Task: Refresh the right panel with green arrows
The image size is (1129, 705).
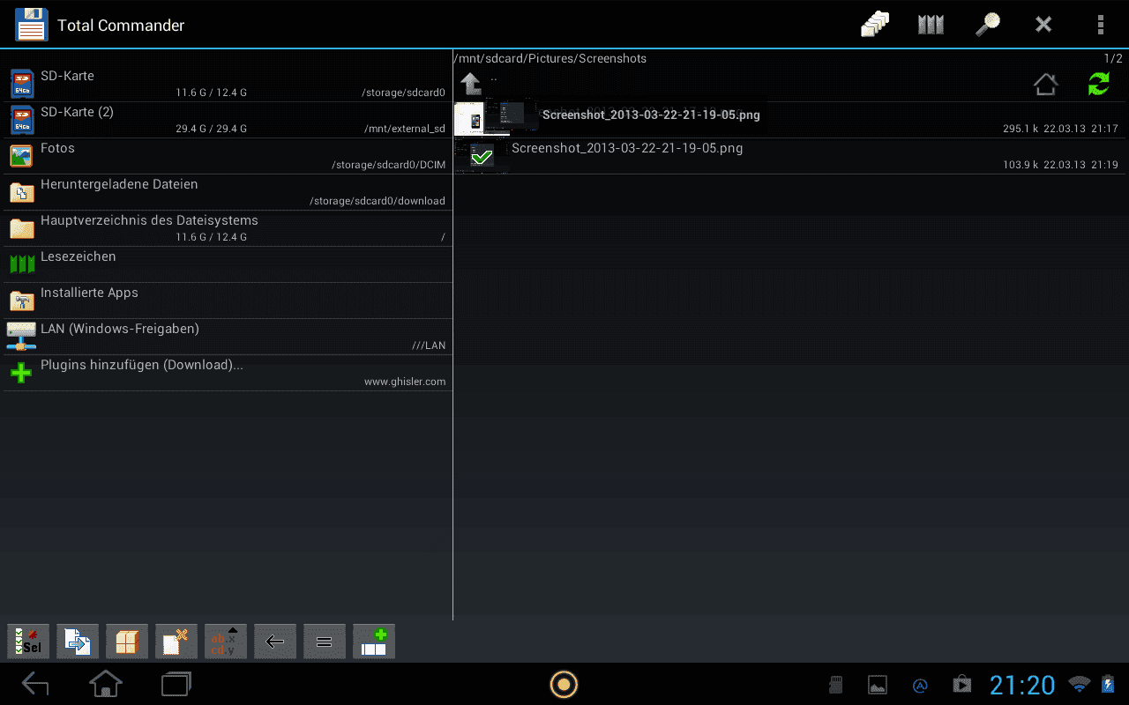Action: click(1099, 85)
